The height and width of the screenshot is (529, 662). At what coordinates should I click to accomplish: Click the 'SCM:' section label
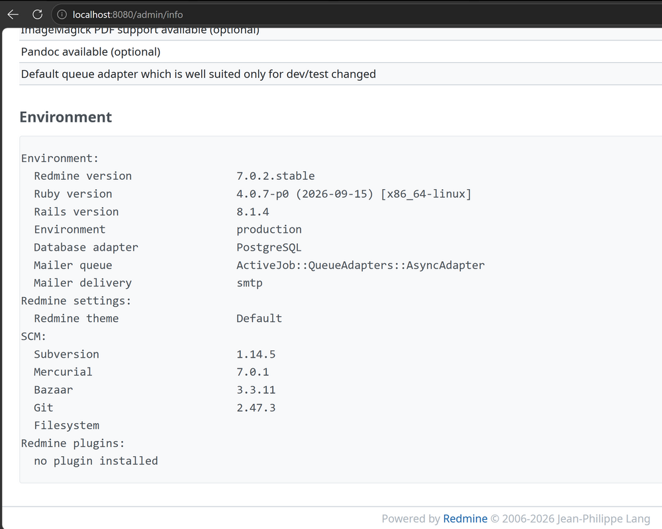(34, 336)
